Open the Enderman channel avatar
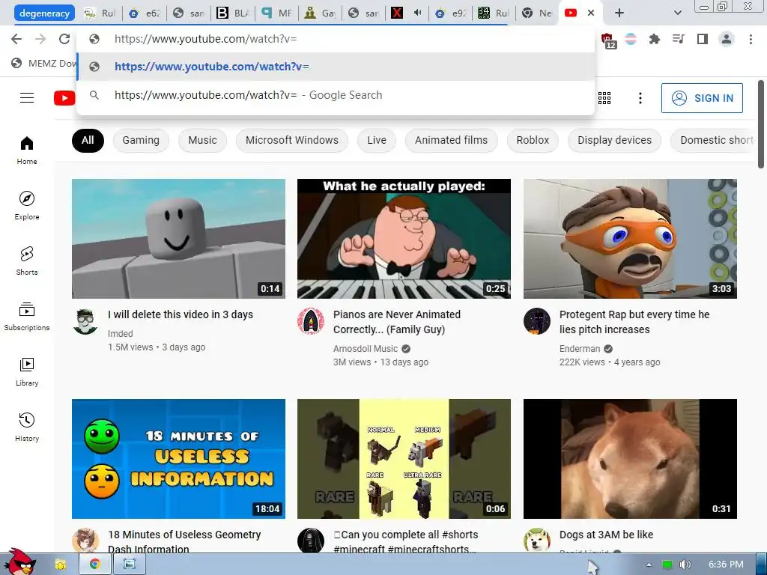Screen dimensions: 767x575 536,321
